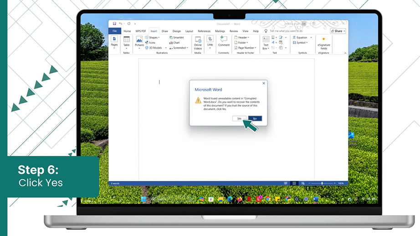Screen dimensions: 420x236
Task: Open the File tab
Action: pos(115,31)
